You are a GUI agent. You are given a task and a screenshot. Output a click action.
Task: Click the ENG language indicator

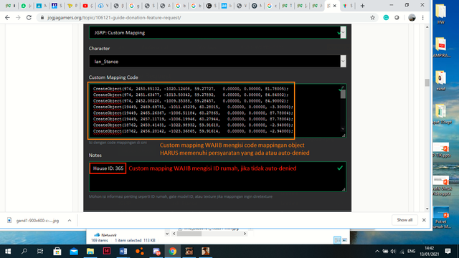click(x=411, y=252)
